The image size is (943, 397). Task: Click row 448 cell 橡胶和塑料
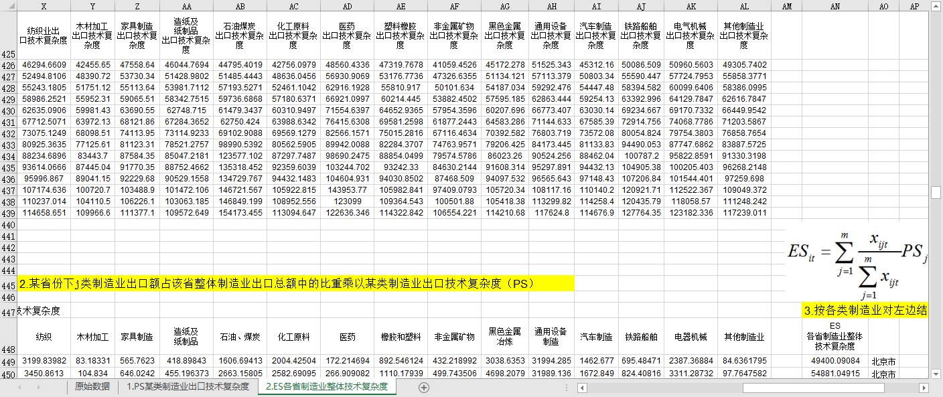pyautogui.click(x=400, y=337)
